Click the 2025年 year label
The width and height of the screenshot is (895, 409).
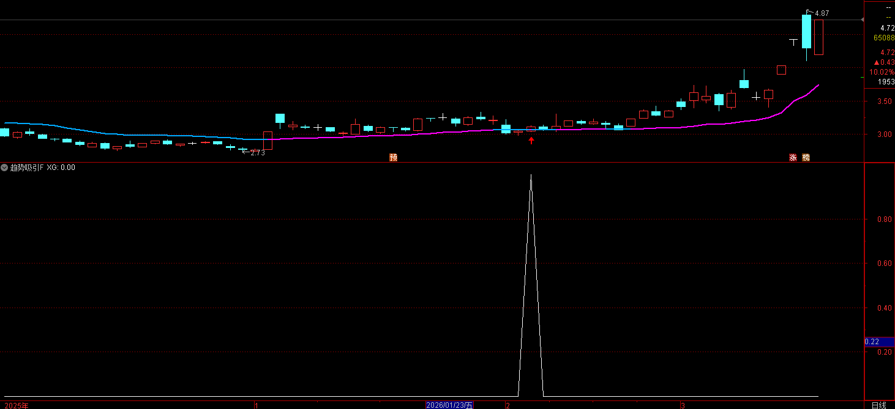coord(16,405)
